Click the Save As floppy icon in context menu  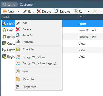tap(18, 35)
